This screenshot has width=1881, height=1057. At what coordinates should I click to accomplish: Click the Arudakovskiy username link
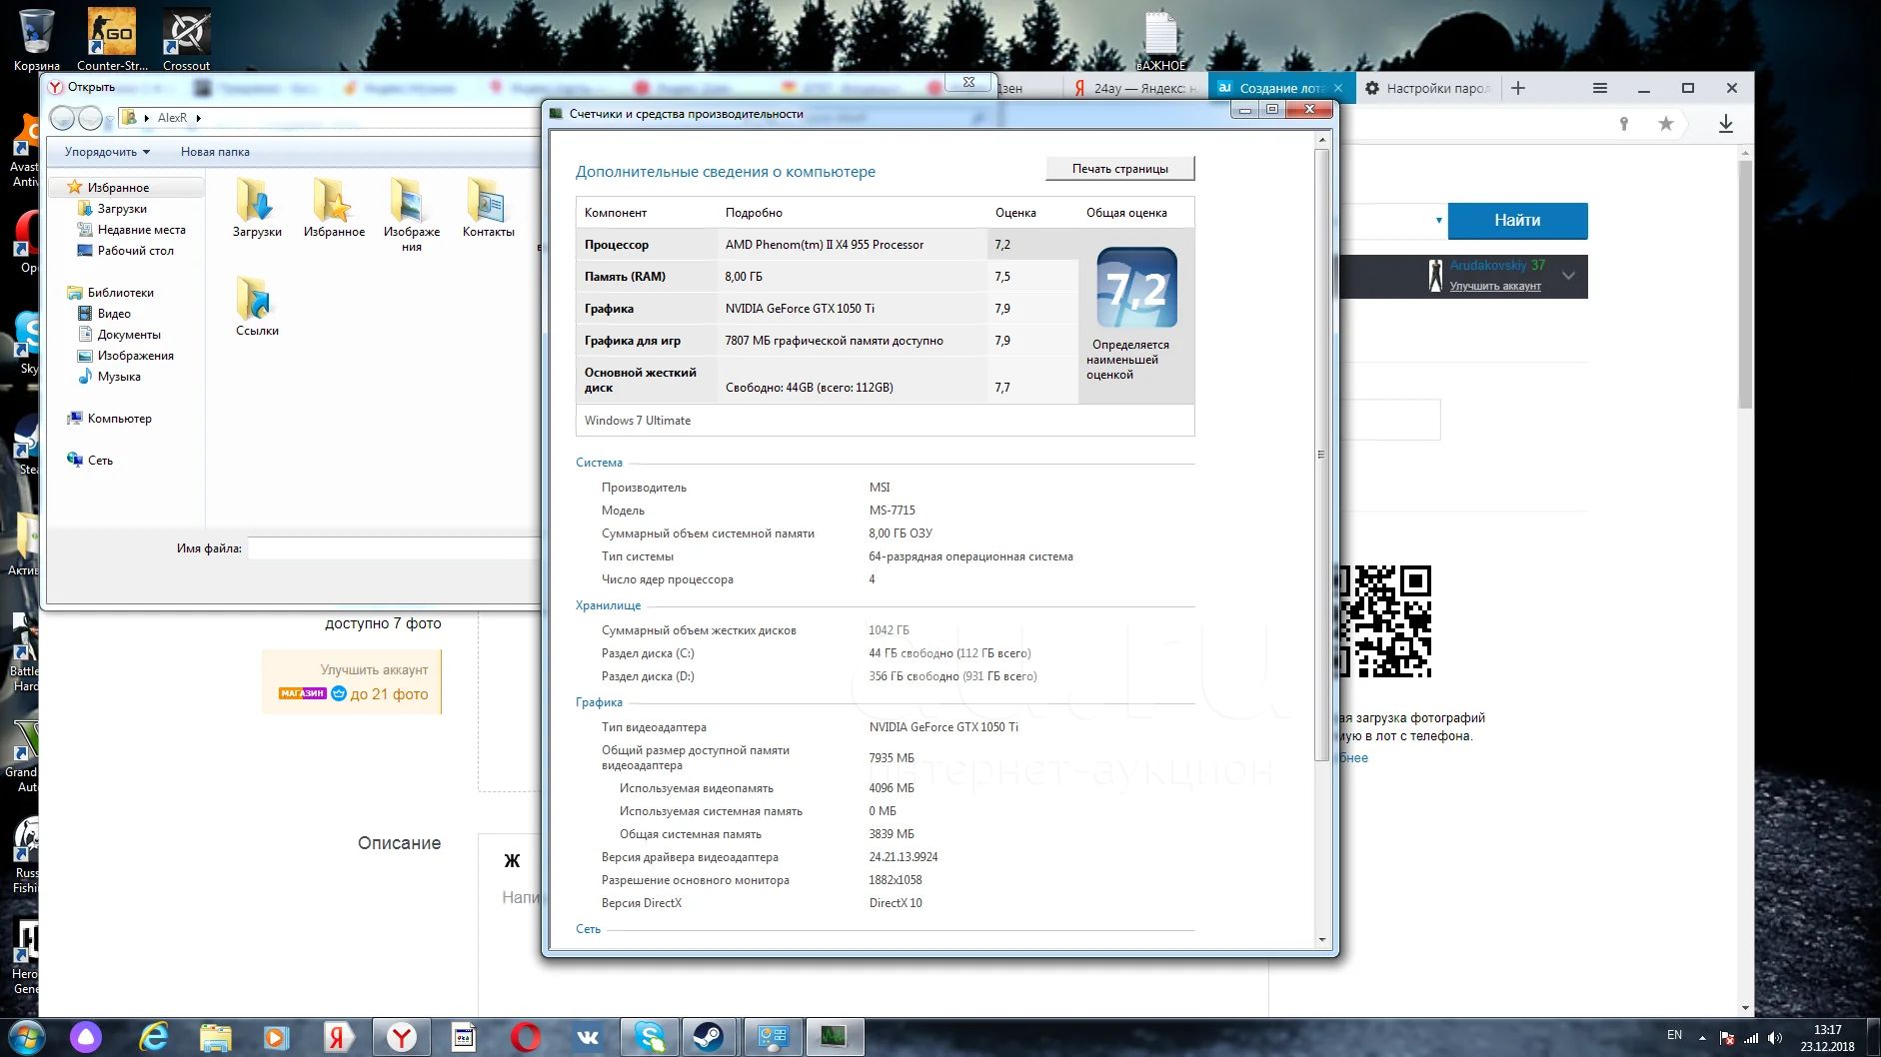tap(1488, 266)
